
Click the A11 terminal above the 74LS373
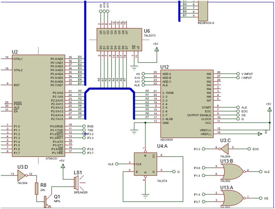click(108, 11)
